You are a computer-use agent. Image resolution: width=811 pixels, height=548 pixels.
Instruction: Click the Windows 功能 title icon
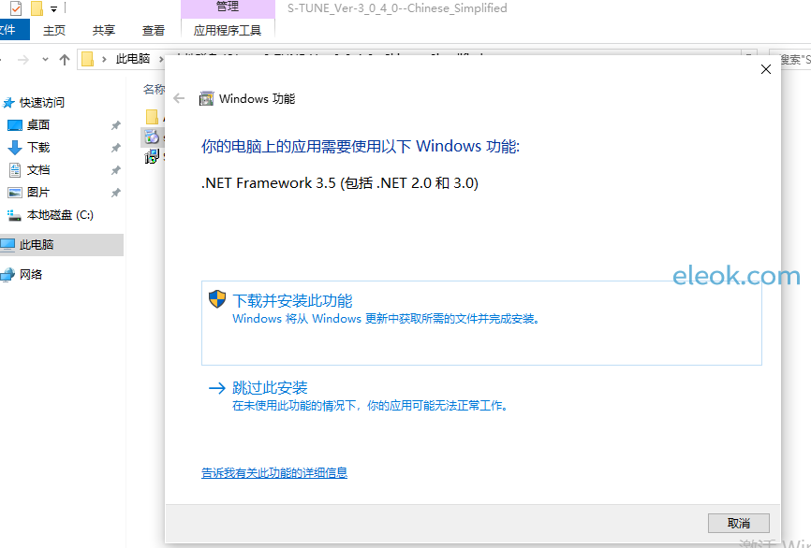[206, 98]
